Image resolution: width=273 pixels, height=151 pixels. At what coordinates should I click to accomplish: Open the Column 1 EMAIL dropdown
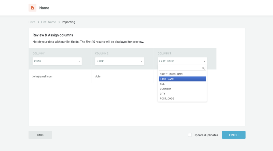coord(57,61)
